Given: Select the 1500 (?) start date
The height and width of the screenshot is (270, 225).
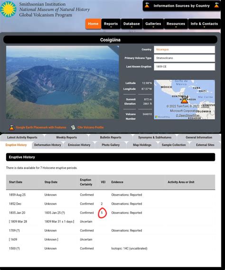Looking at the screenshot, I should [14, 248].
